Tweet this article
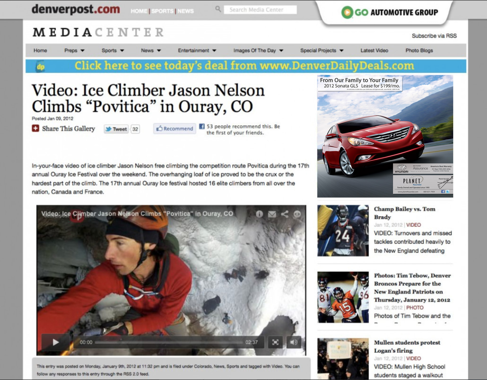The height and width of the screenshot is (380, 487). pyautogui.click(x=116, y=129)
